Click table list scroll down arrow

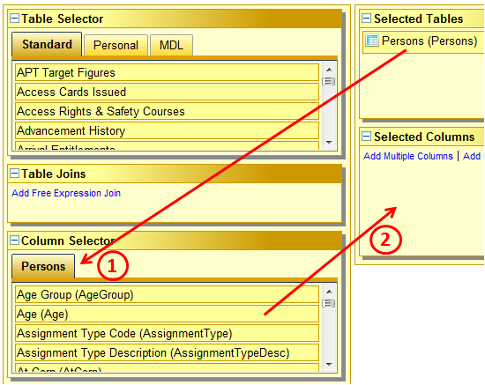coord(329,143)
